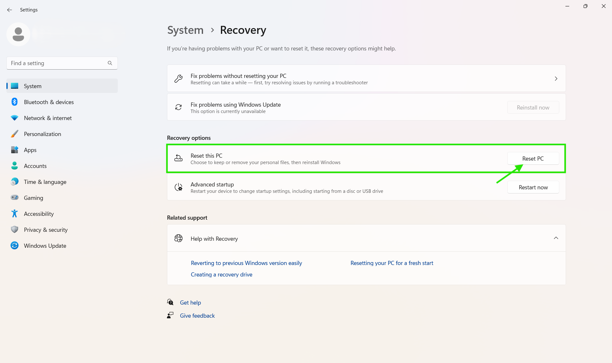The width and height of the screenshot is (612, 363).
Task: Open the user profile avatar
Action: [x=18, y=34]
